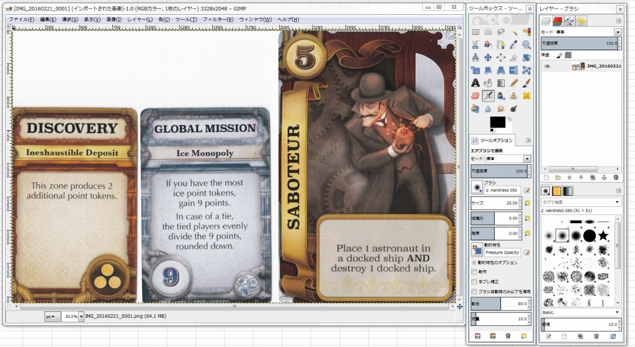This screenshot has width=635, height=347.
Task: Open the brushes dock tab configuration menu arrow
Action: click(618, 190)
